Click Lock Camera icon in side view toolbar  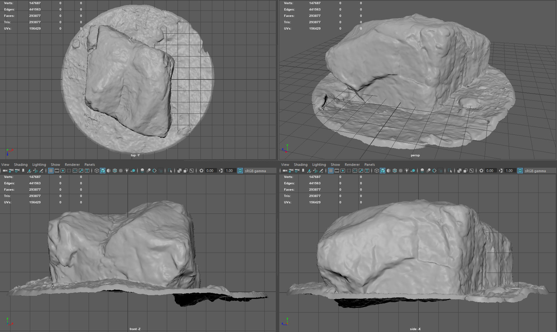(x=291, y=171)
